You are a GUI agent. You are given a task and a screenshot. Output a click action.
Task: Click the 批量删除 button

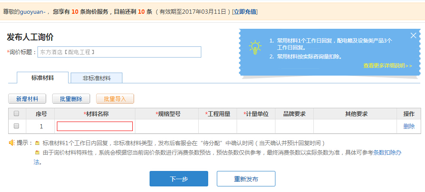tap(71, 99)
